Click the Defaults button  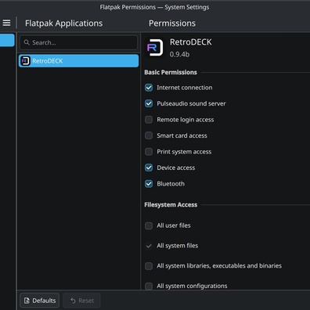point(40,301)
